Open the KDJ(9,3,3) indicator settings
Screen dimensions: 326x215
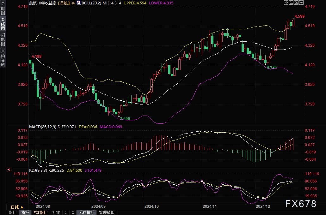click(x=38, y=170)
